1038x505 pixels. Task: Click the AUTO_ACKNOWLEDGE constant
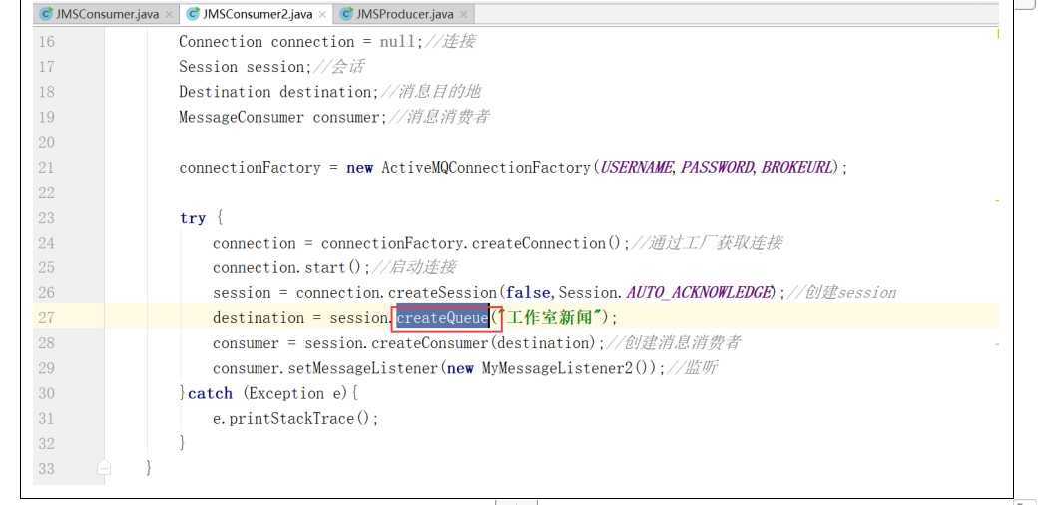[x=700, y=293]
